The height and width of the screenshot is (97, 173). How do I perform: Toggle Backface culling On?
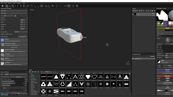coord(167,56)
